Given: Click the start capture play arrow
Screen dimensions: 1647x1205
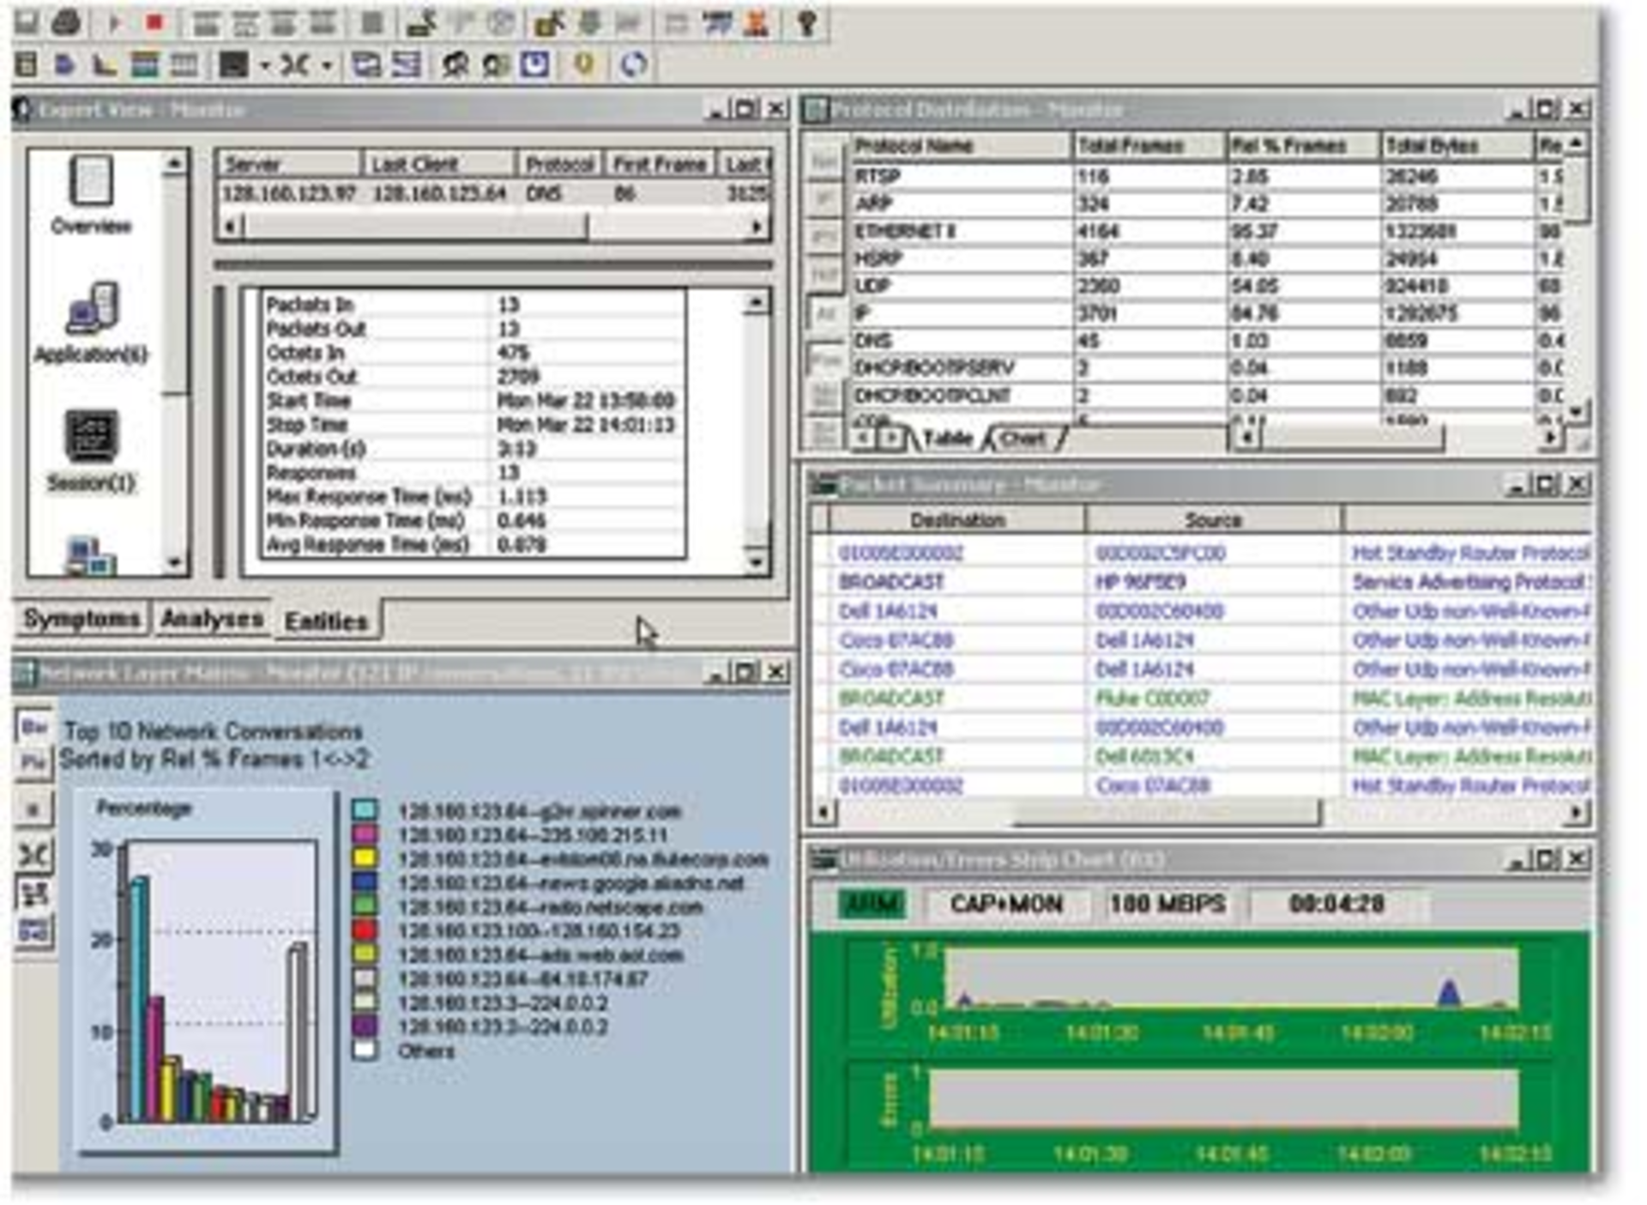Looking at the screenshot, I should 113,23.
